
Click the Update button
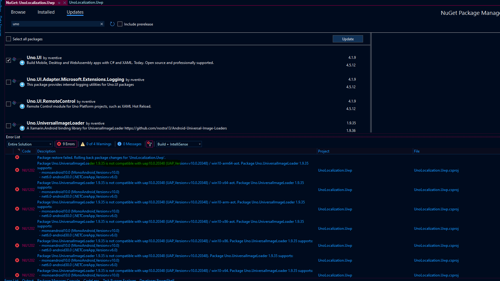pos(348,39)
